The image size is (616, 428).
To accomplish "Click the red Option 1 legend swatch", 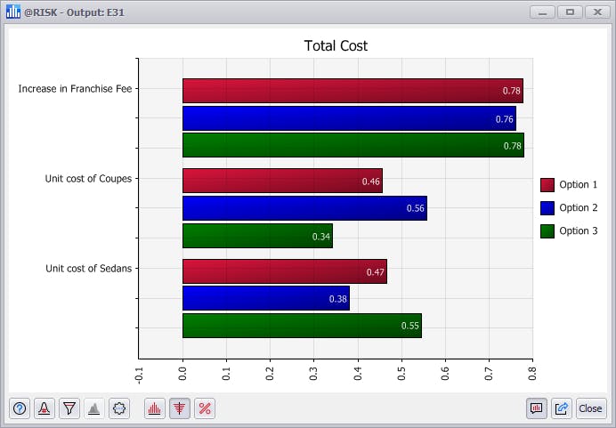I will (547, 185).
